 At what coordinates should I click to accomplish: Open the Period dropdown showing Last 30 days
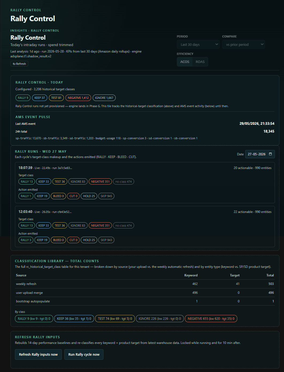(x=198, y=44)
